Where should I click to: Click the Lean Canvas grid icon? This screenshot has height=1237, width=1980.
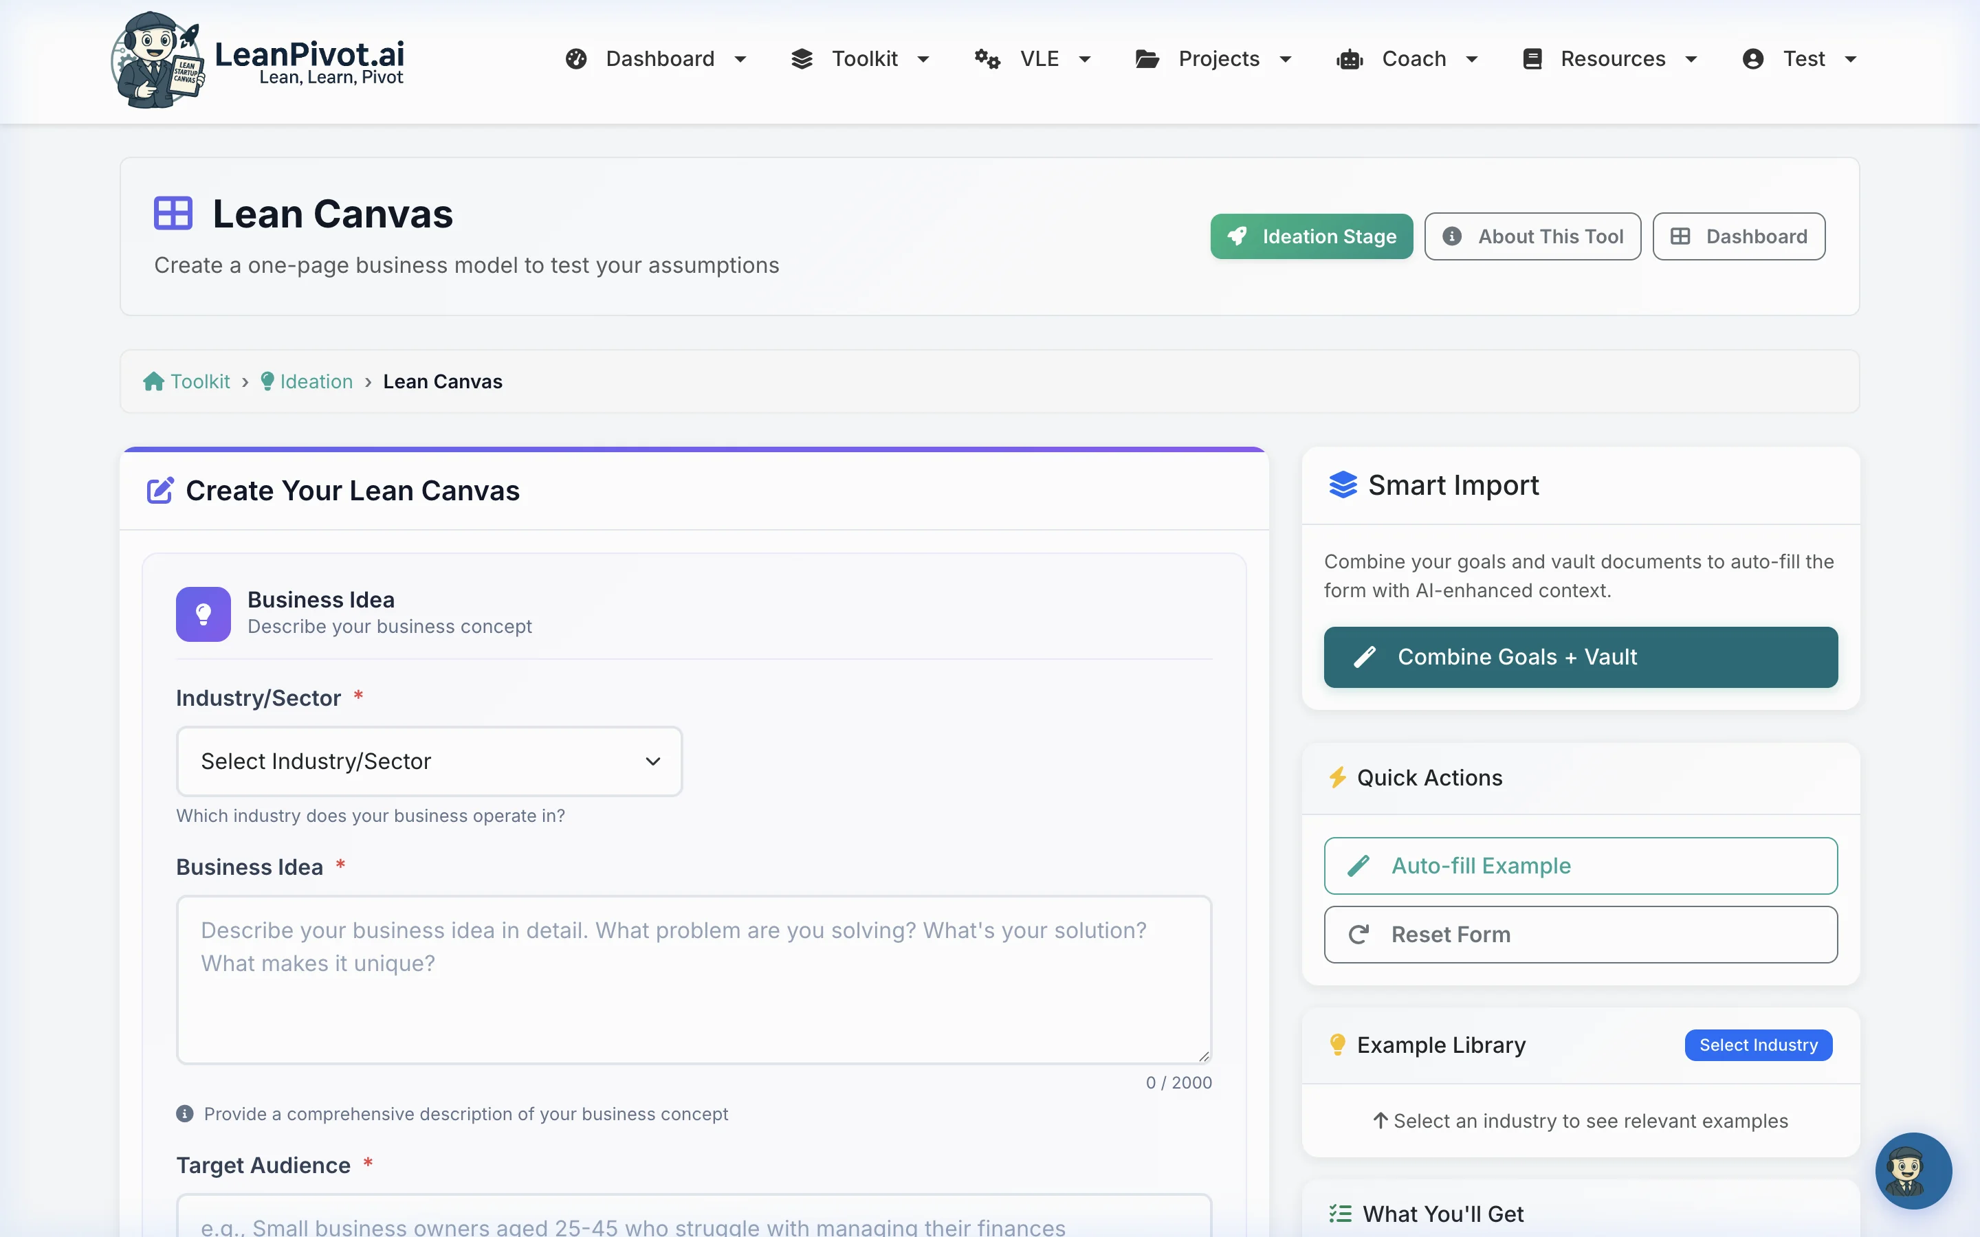click(173, 214)
